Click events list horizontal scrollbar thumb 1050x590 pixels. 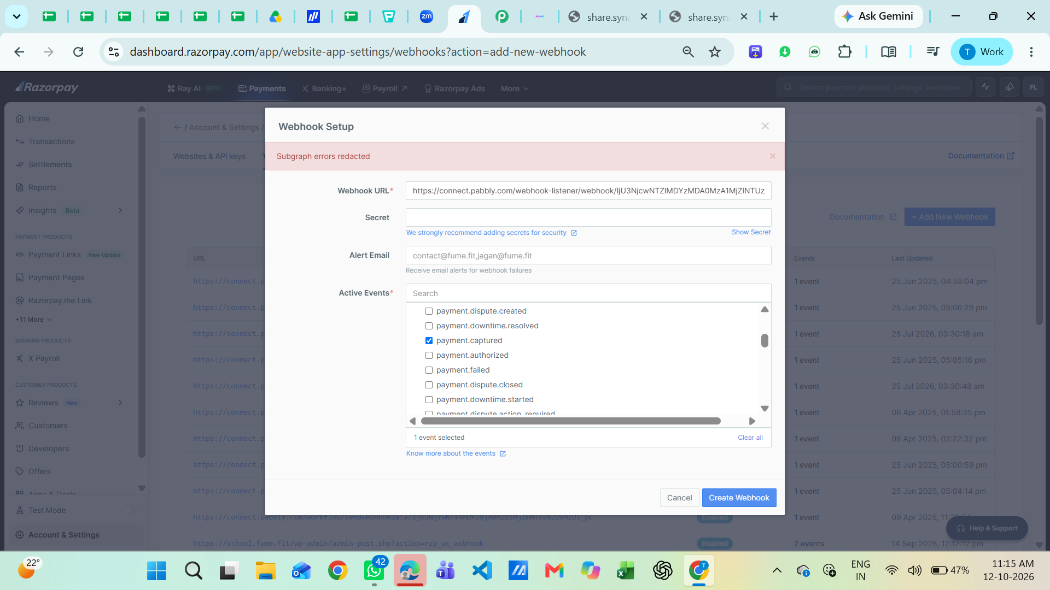click(x=570, y=421)
